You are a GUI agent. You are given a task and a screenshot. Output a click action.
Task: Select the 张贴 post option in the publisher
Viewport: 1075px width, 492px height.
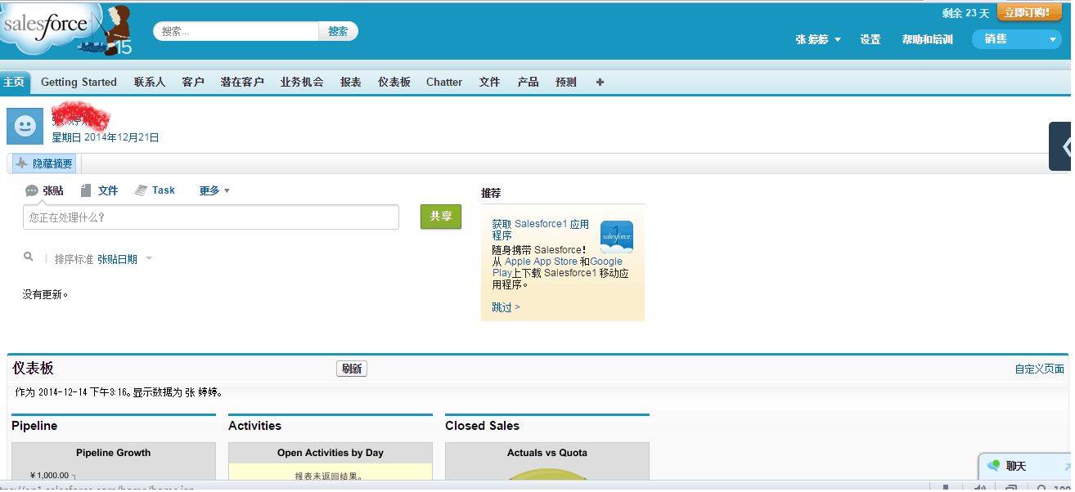(44, 190)
